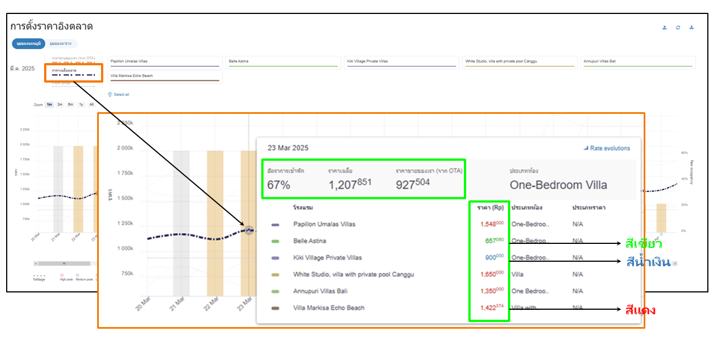Click the refresh icon at top right
This screenshot has height=341, width=714.
click(678, 27)
